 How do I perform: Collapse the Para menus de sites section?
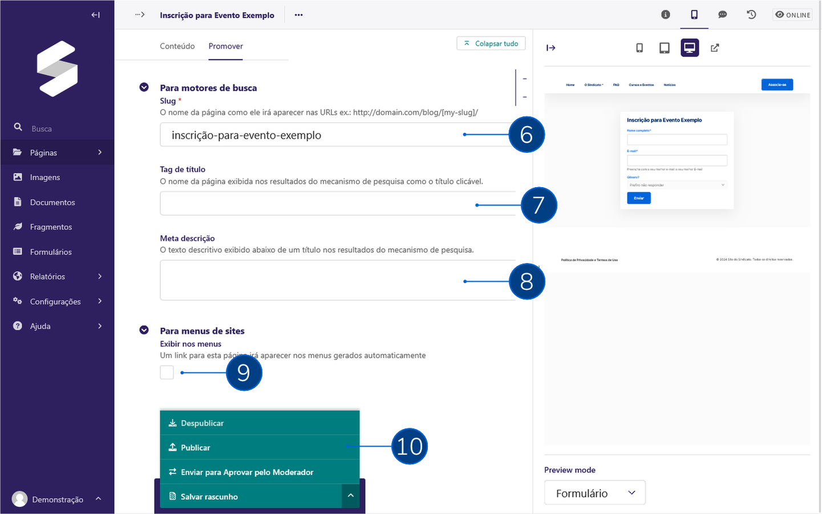coord(144,330)
